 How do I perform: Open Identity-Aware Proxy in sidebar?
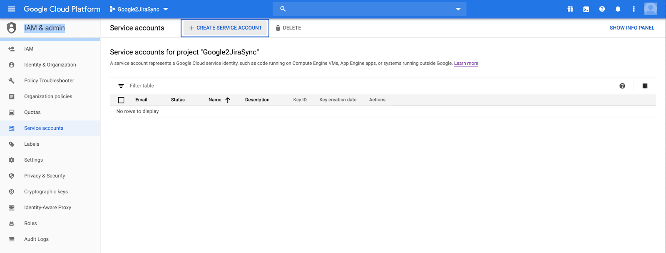click(x=50, y=207)
